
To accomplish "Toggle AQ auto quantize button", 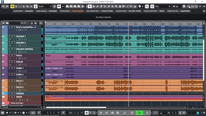I will (x=33, y=113).
